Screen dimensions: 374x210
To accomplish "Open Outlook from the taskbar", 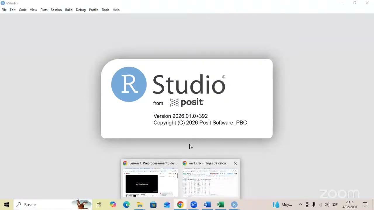I will point(167,204).
